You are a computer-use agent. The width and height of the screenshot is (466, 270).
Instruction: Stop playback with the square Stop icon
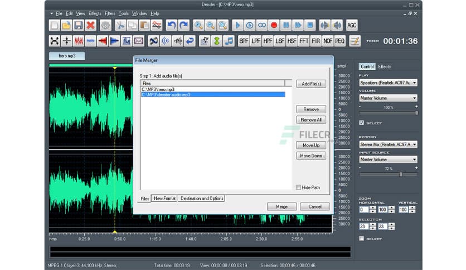(x=310, y=25)
